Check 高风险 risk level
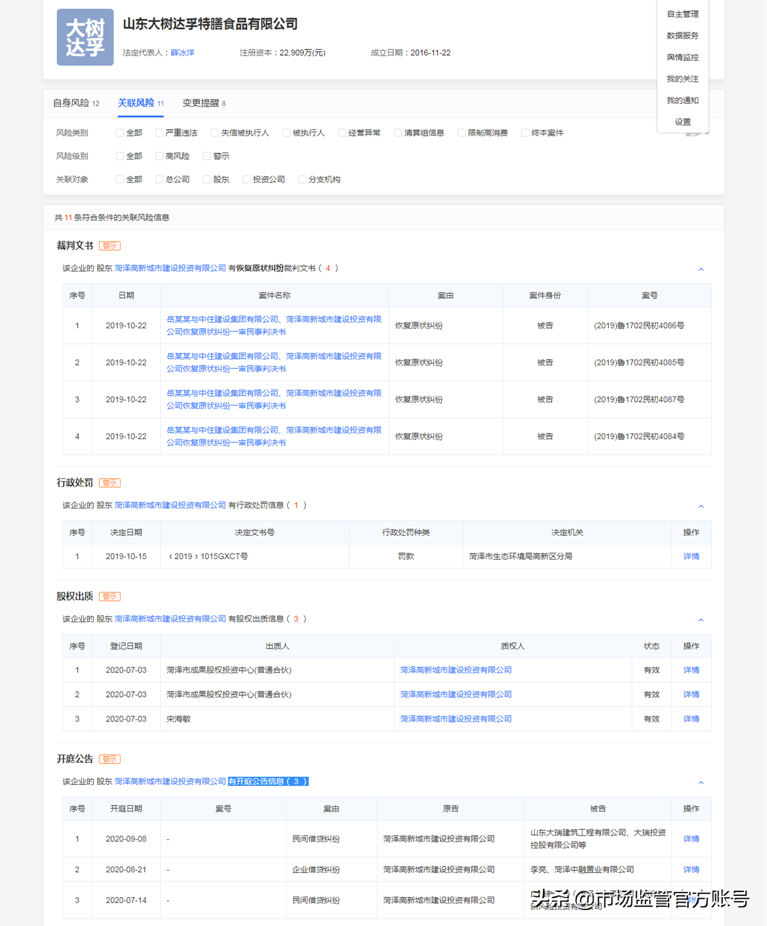The image size is (767, 926). click(159, 156)
